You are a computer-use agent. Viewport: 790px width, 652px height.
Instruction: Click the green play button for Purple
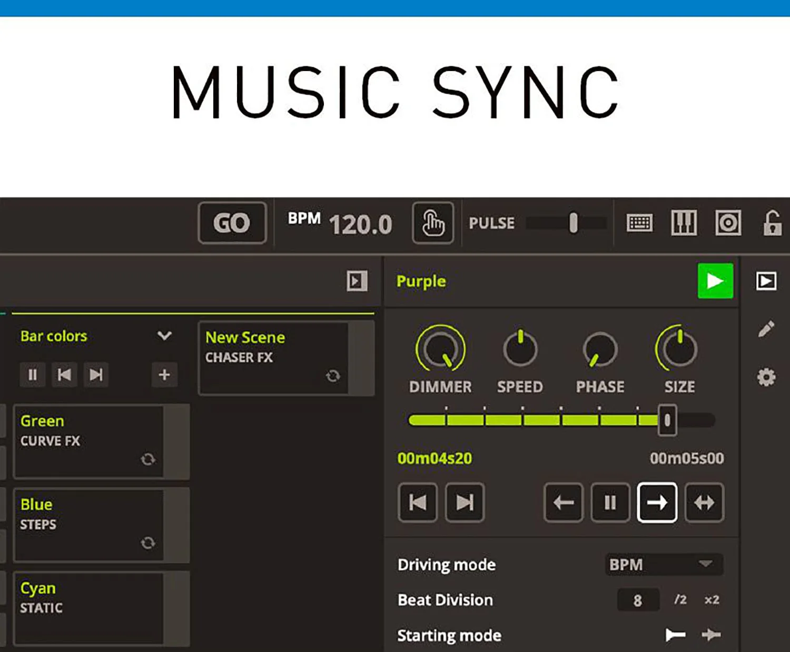(x=715, y=281)
